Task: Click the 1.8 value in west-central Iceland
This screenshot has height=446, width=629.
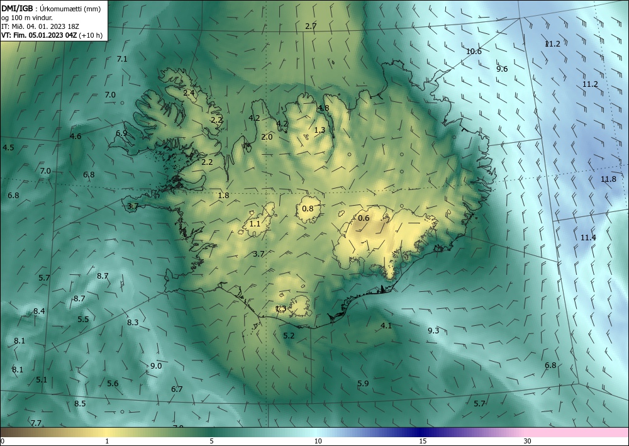Action: tap(223, 196)
